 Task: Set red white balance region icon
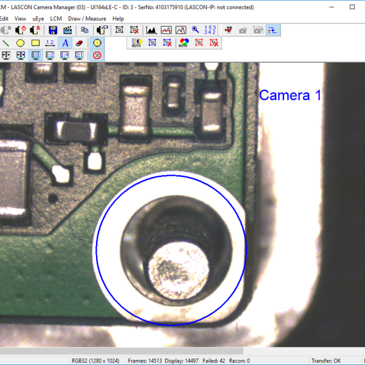(199, 43)
